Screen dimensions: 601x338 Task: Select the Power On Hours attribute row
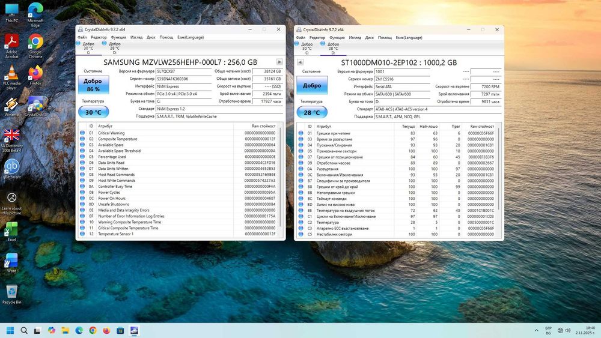(179, 198)
